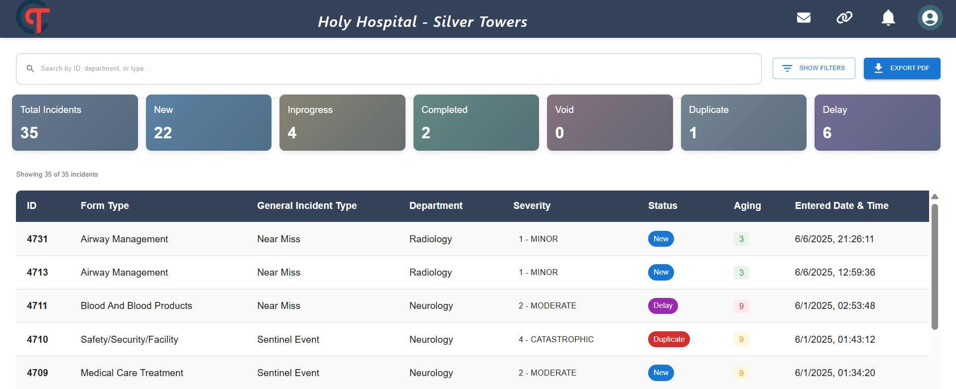Click the search magnifier icon
This screenshot has width=956, height=389.
coord(30,69)
